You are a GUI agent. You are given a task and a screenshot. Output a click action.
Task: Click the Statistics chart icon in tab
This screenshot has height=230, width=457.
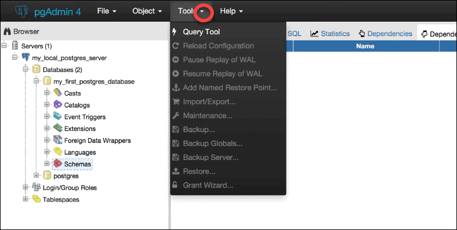click(x=314, y=34)
